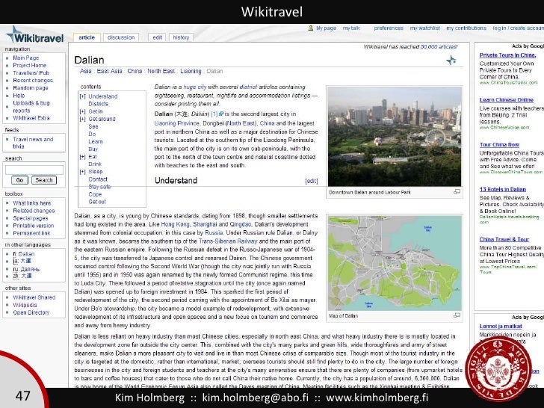
Task: Expand the Get around contents section
Action: coord(82,119)
